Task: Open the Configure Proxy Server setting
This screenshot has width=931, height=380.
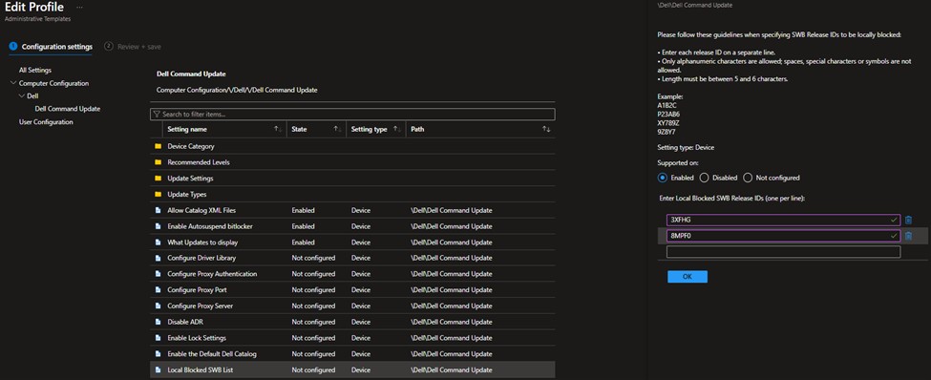Action: pos(201,306)
